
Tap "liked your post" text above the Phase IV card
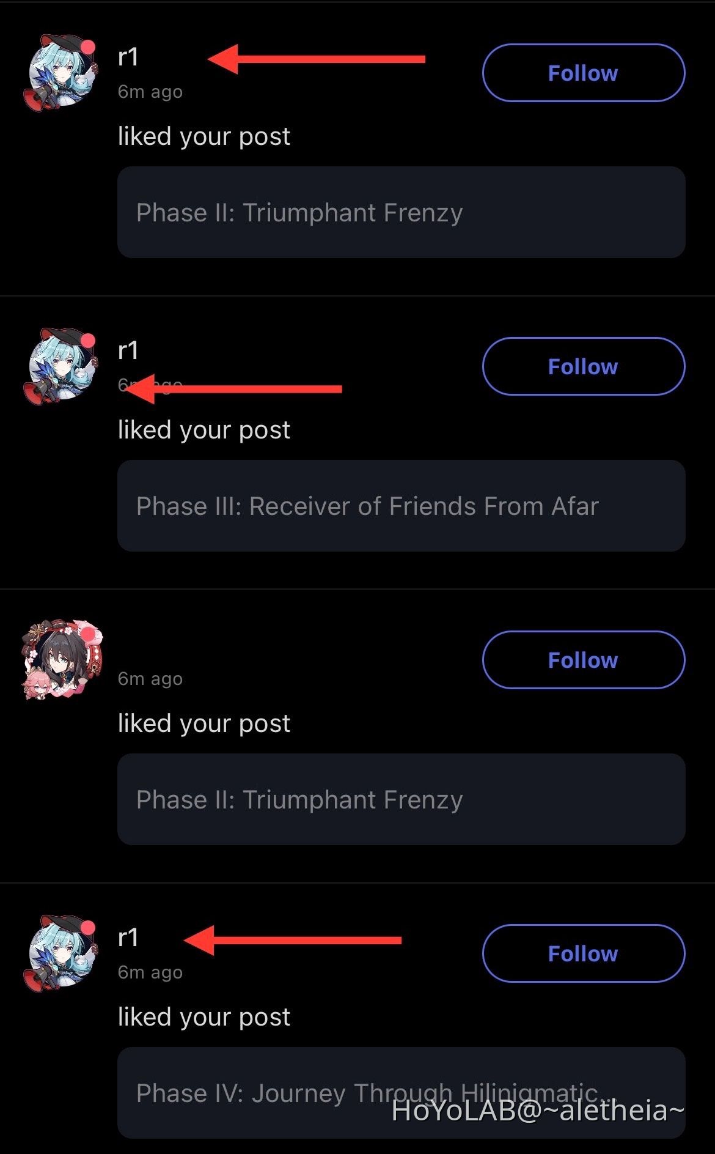pos(204,1017)
